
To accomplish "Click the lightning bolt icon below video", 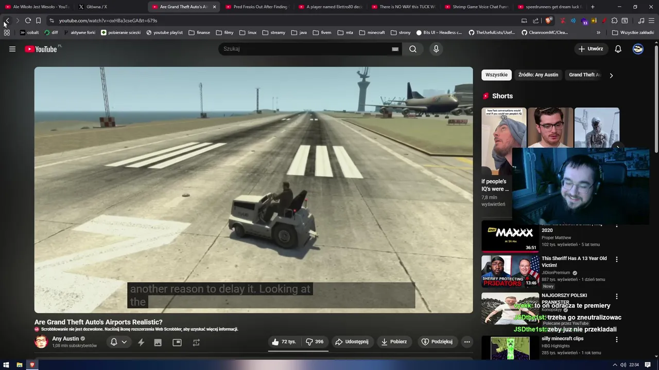I will click(141, 342).
